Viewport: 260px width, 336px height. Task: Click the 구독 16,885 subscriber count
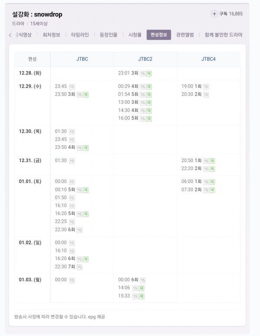[x=231, y=14]
